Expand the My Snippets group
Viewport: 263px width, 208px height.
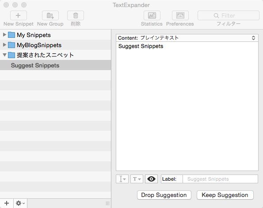(x=4, y=35)
